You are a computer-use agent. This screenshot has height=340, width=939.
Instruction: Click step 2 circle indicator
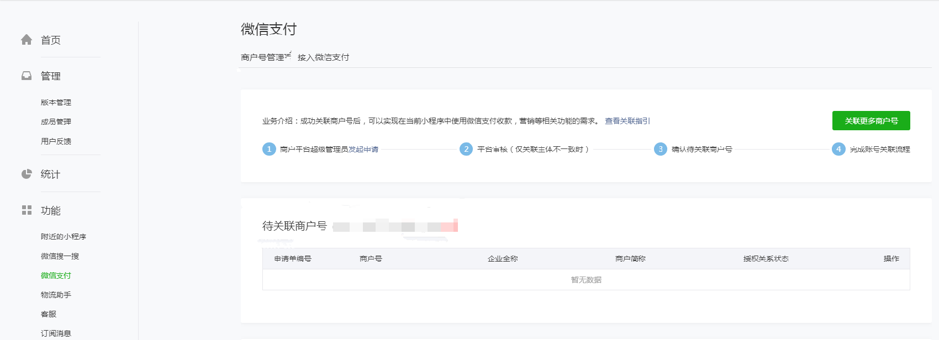click(x=466, y=149)
